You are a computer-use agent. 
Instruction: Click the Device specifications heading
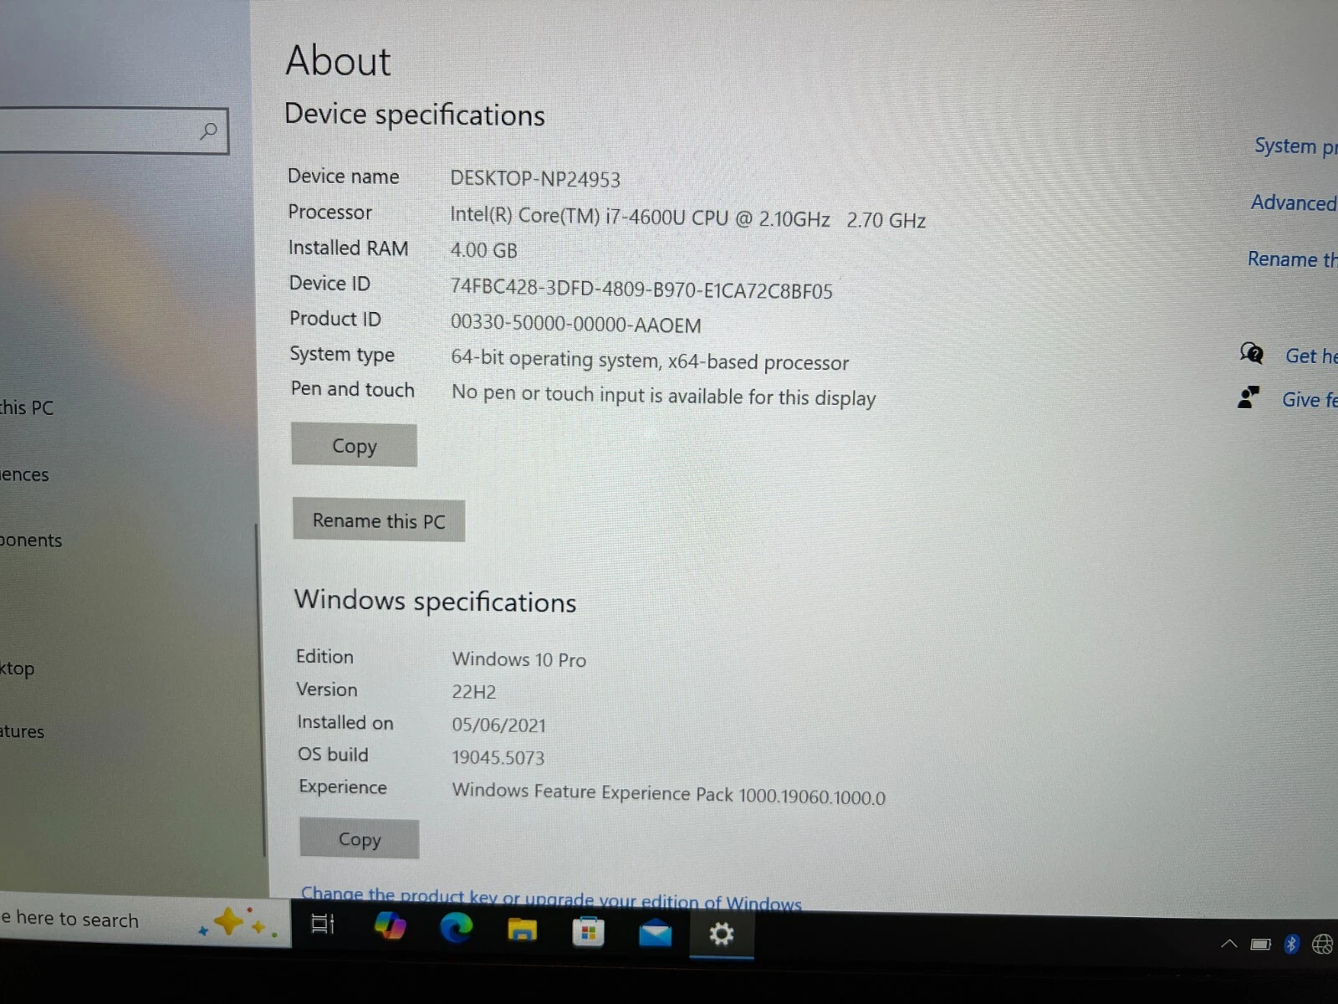(415, 115)
